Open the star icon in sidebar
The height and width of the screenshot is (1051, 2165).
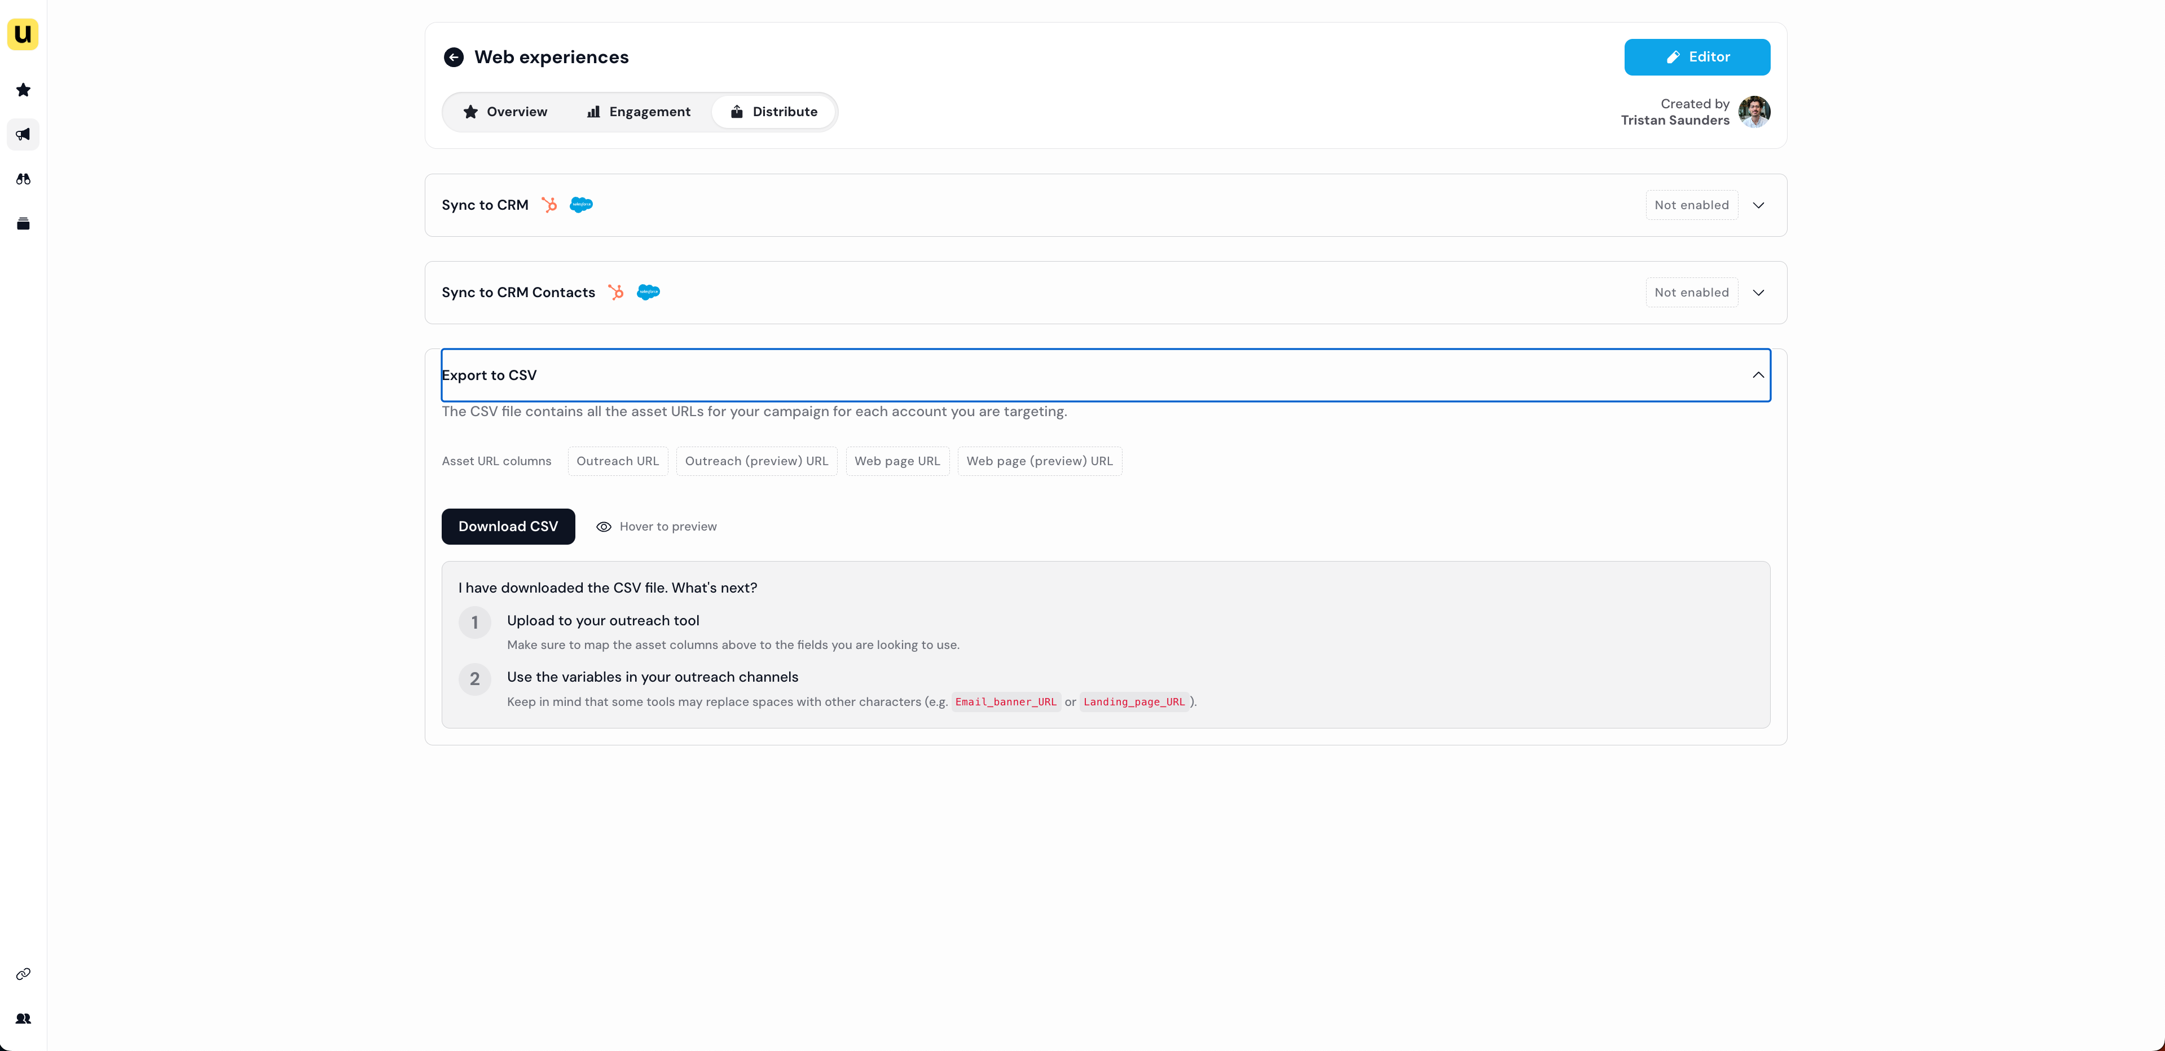[x=24, y=90]
